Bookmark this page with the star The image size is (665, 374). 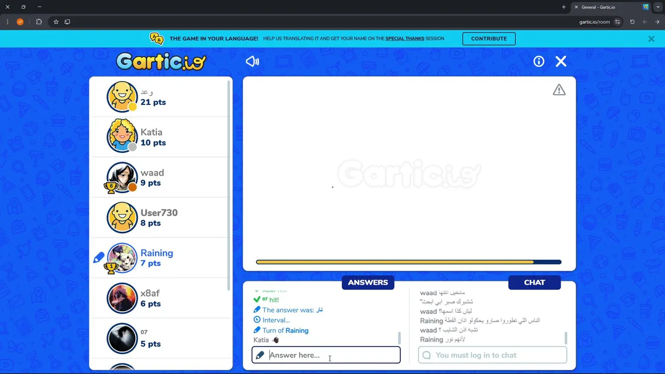click(x=56, y=22)
